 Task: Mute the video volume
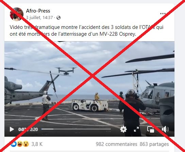point(165,129)
